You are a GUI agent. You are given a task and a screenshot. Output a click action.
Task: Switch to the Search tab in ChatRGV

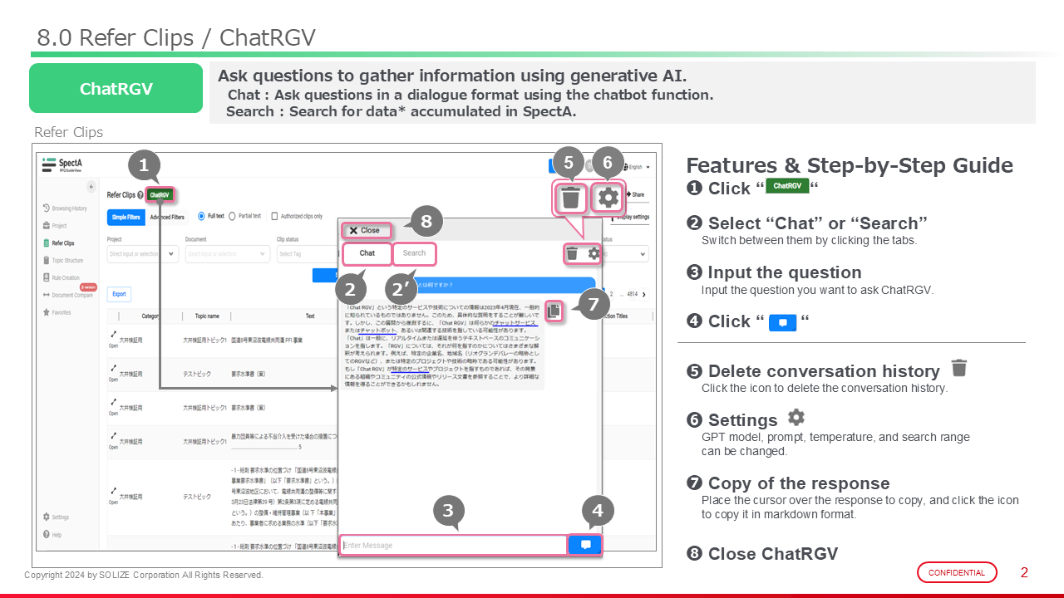click(414, 253)
